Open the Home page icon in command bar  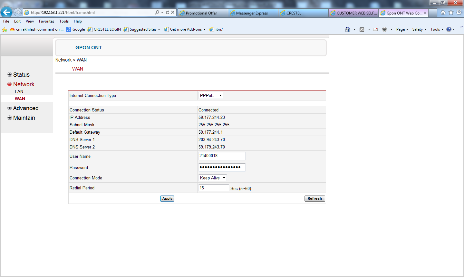click(347, 29)
